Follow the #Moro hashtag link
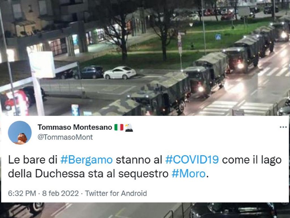 click(188, 174)
